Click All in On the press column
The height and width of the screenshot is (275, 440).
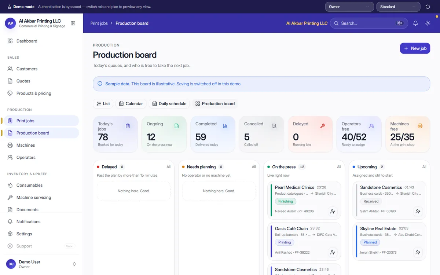pos(339,167)
